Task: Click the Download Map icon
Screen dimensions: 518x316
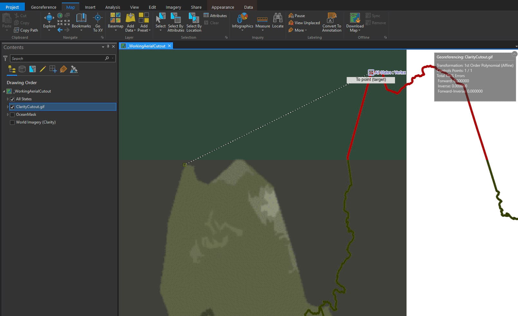Action: click(355, 18)
